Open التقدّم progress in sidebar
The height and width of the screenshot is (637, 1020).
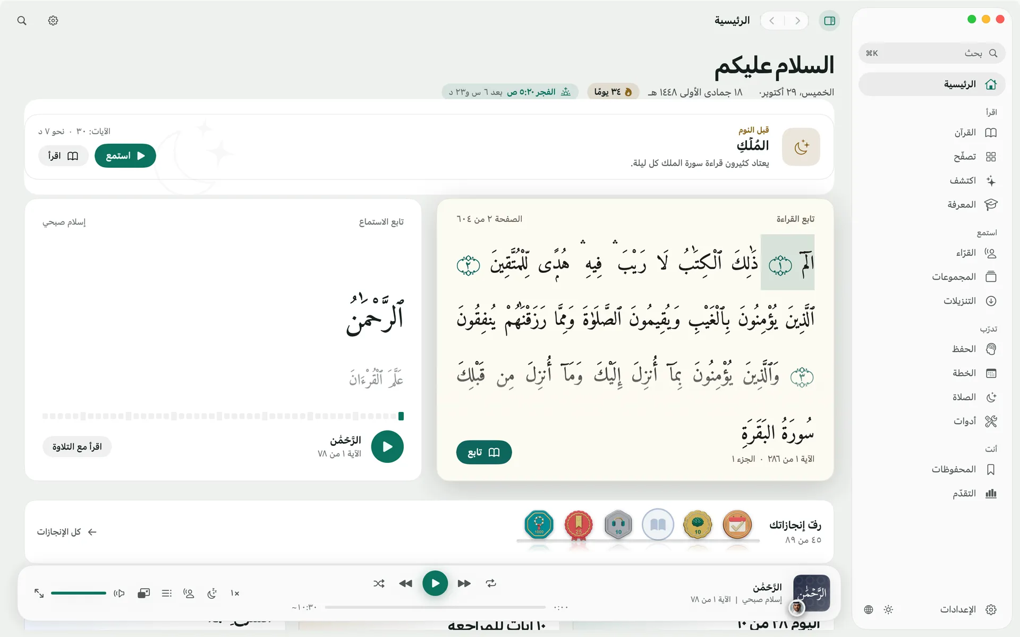(x=932, y=494)
